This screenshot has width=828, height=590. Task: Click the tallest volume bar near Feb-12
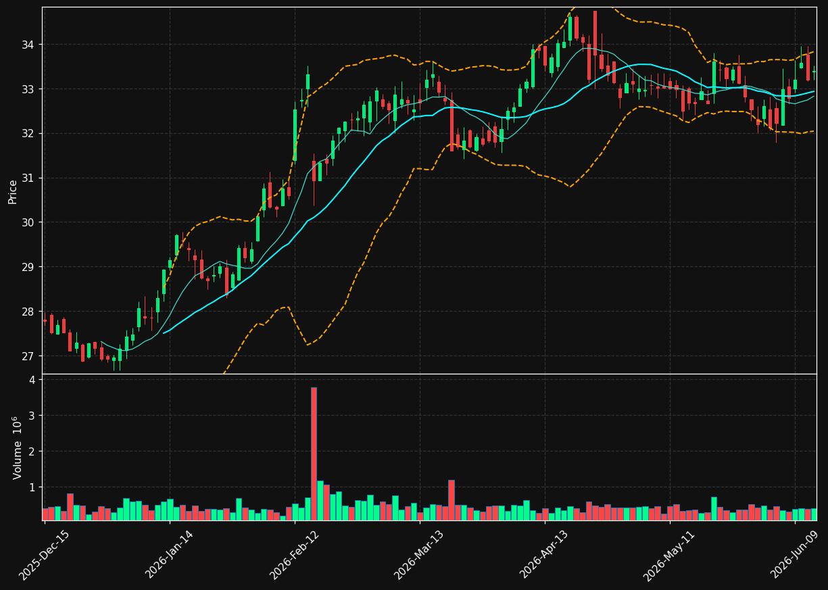pos(314,453)
